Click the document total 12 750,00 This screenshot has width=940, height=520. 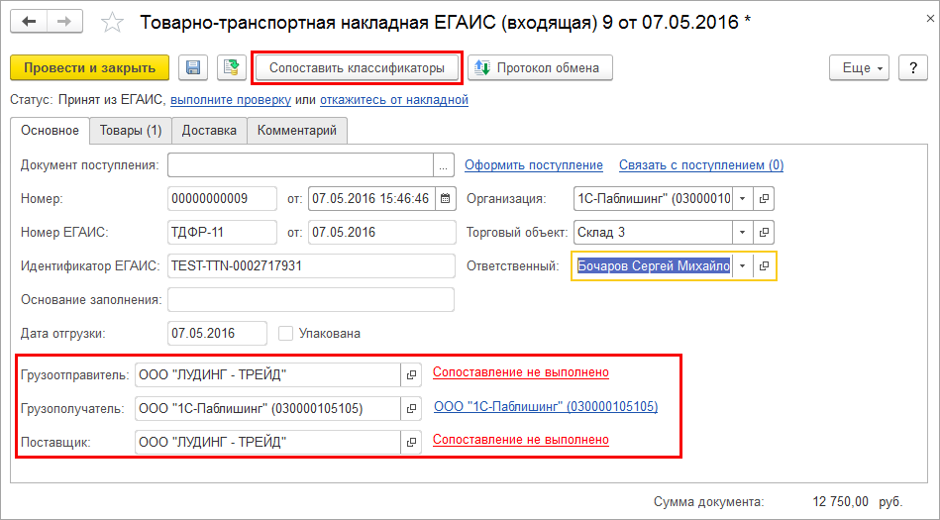pyautogui.click(x=841, y=501)
